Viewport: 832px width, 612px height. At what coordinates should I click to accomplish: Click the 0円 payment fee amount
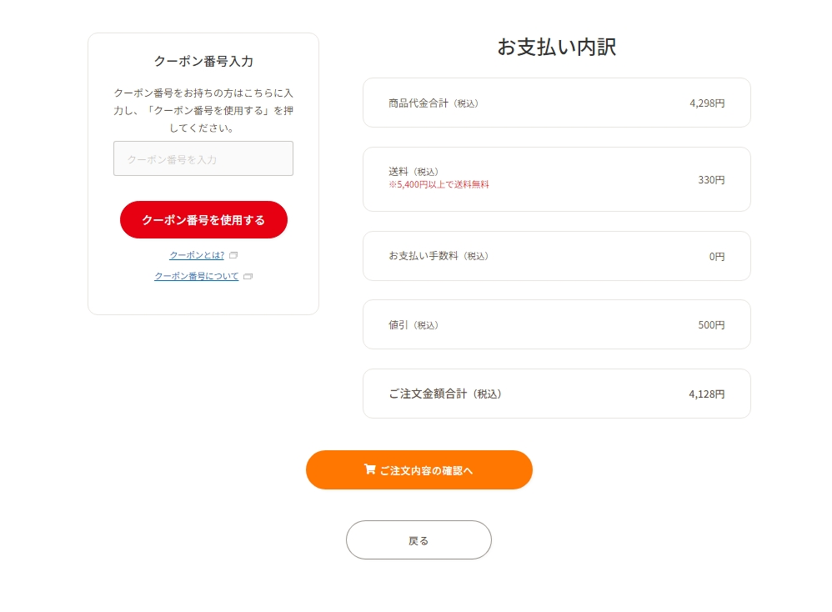click(717, 256)
